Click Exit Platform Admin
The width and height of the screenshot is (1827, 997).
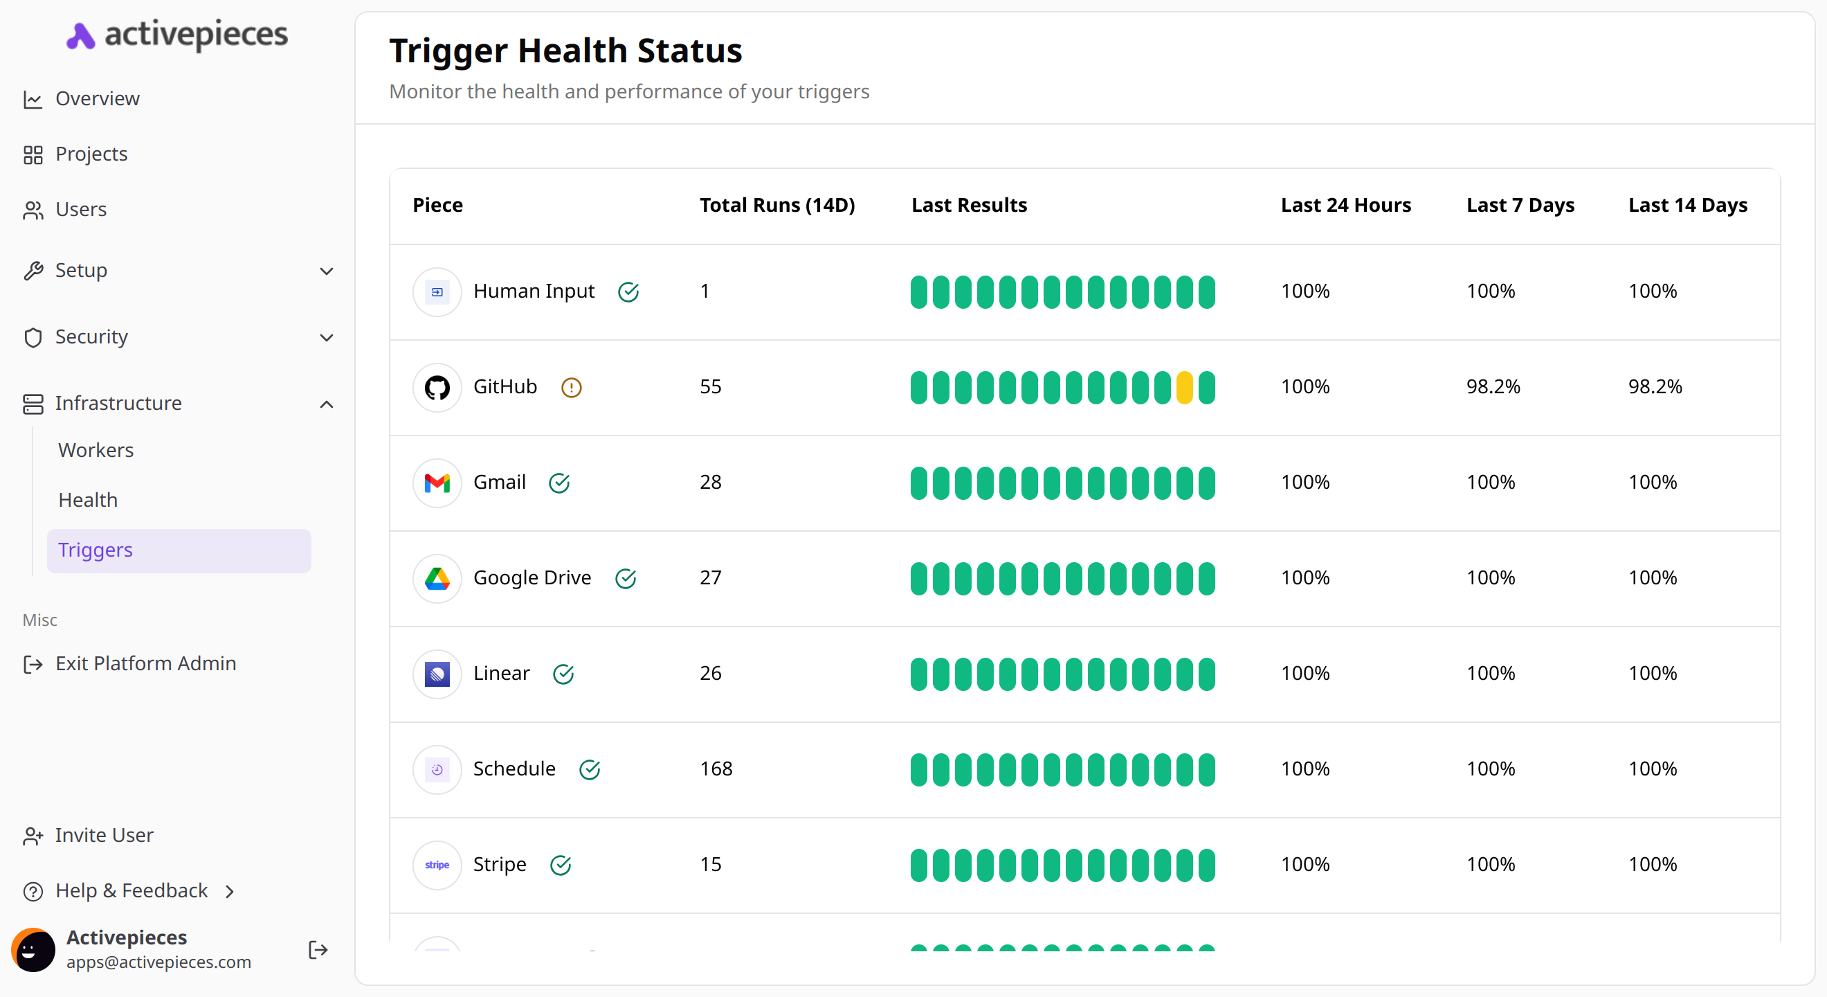click(x=145, y=663)
